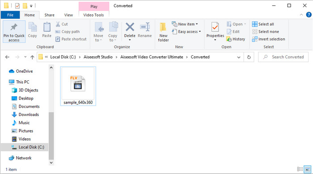313x174 pixels.
Task: Open the Move to menu
Action: (98, 32)
